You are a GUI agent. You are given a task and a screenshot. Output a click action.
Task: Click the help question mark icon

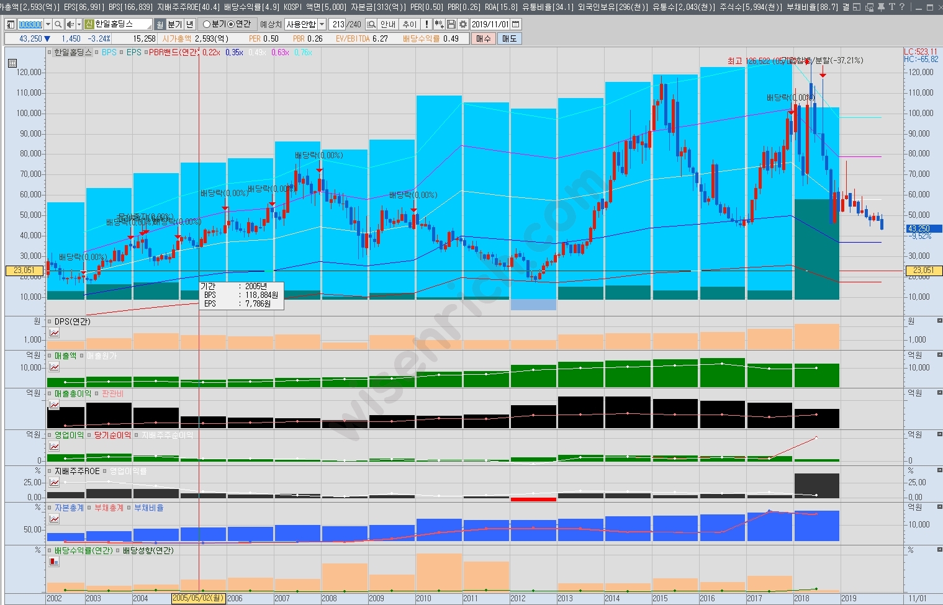click(x=901, y=7)
